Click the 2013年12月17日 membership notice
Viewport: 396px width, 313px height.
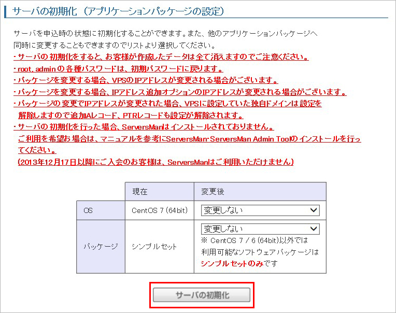point(155,162)
